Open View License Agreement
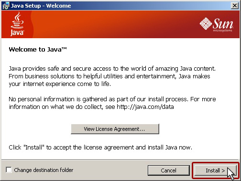 tap(115, 129)
